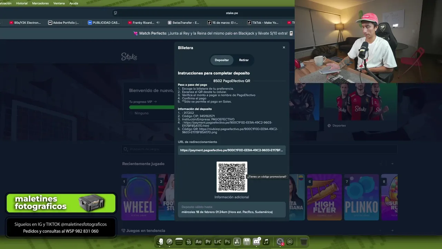Click the niubizqr.pagoefectivo.pe Código QR link
The image size is (442, 249).
[230, 130]
